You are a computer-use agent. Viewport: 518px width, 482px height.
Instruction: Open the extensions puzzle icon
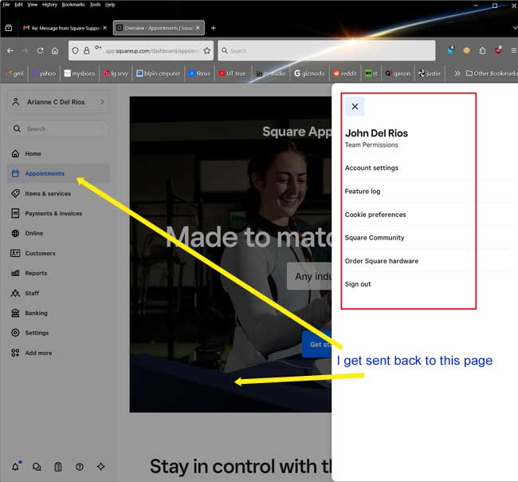click(x=482, y=50)
